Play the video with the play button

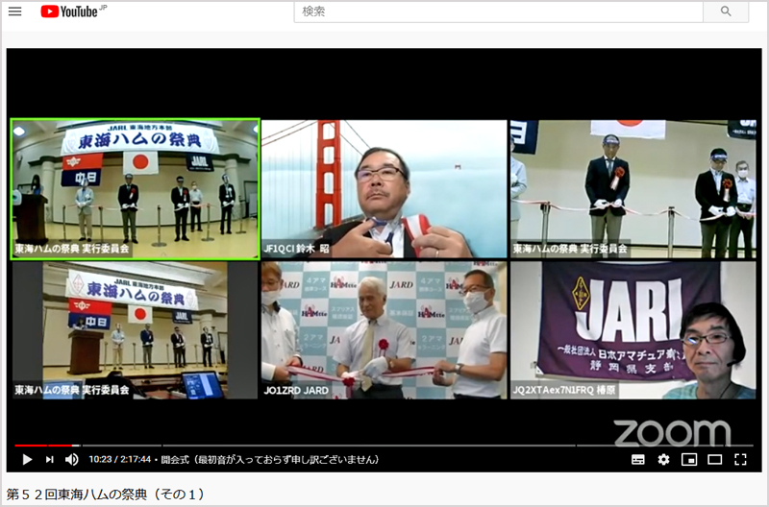27,460
